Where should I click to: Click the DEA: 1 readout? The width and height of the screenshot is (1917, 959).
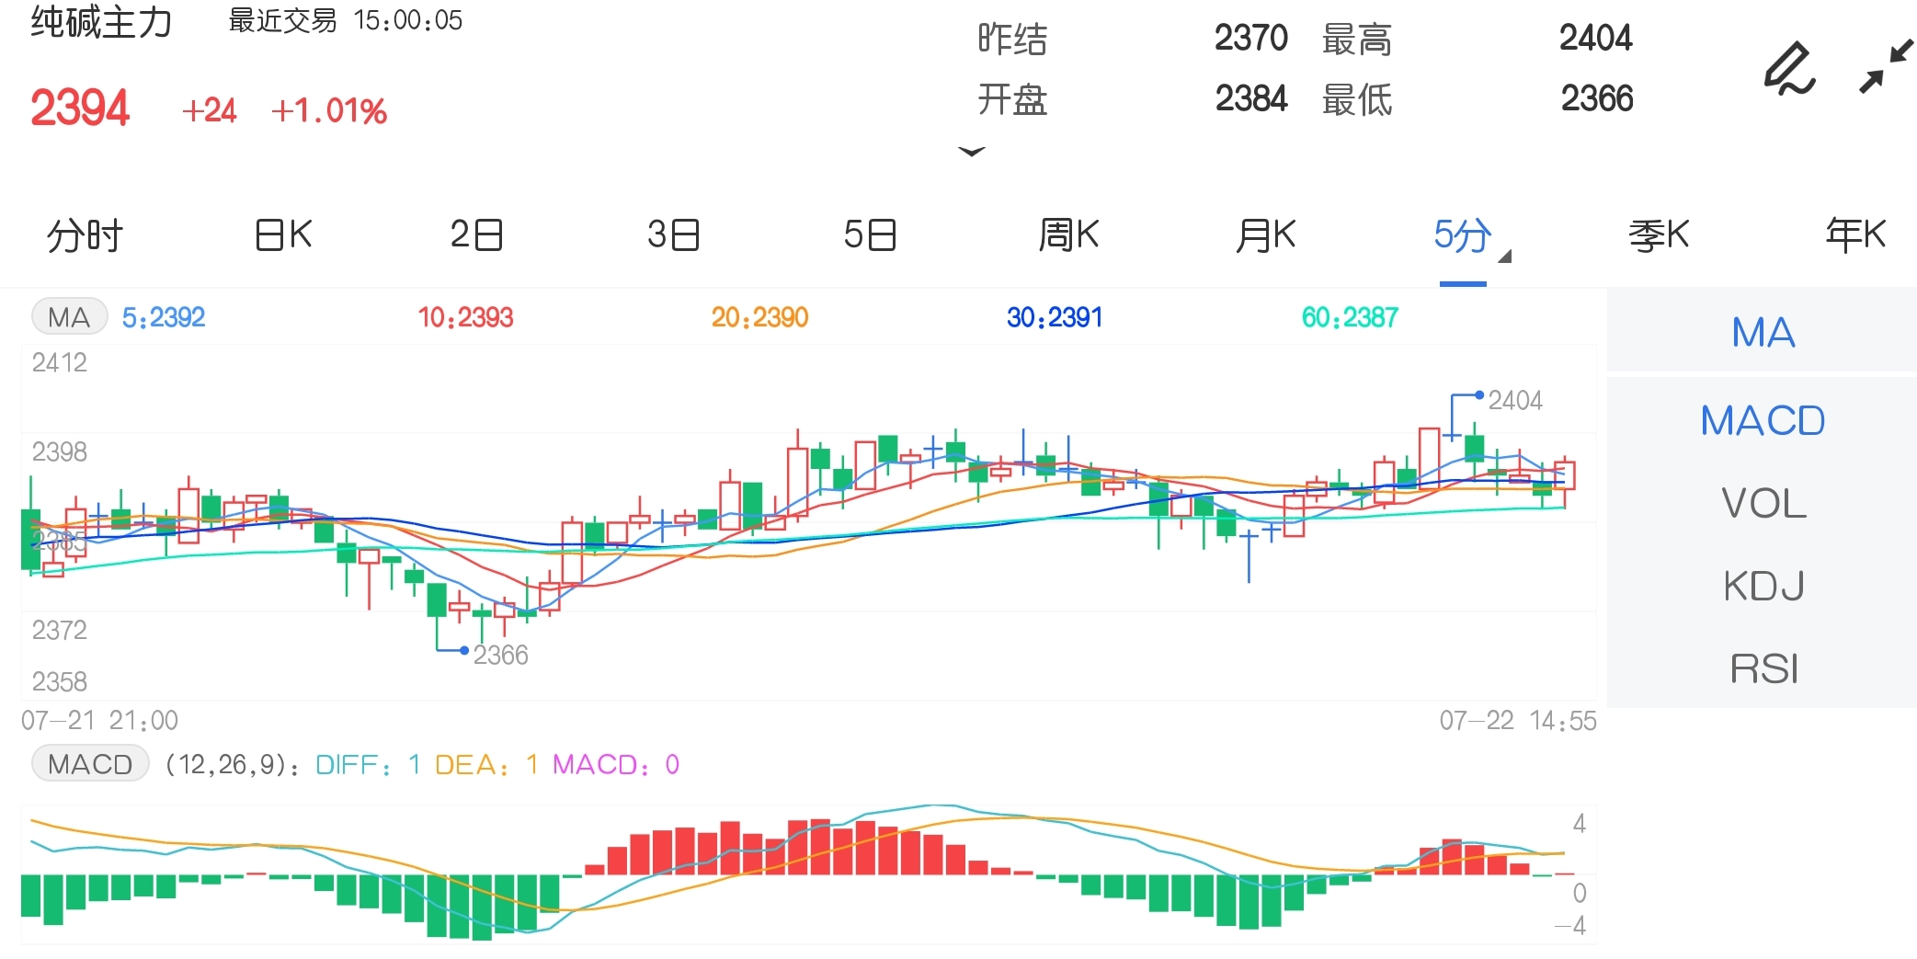pyautogui.click(x=486, y=765)
